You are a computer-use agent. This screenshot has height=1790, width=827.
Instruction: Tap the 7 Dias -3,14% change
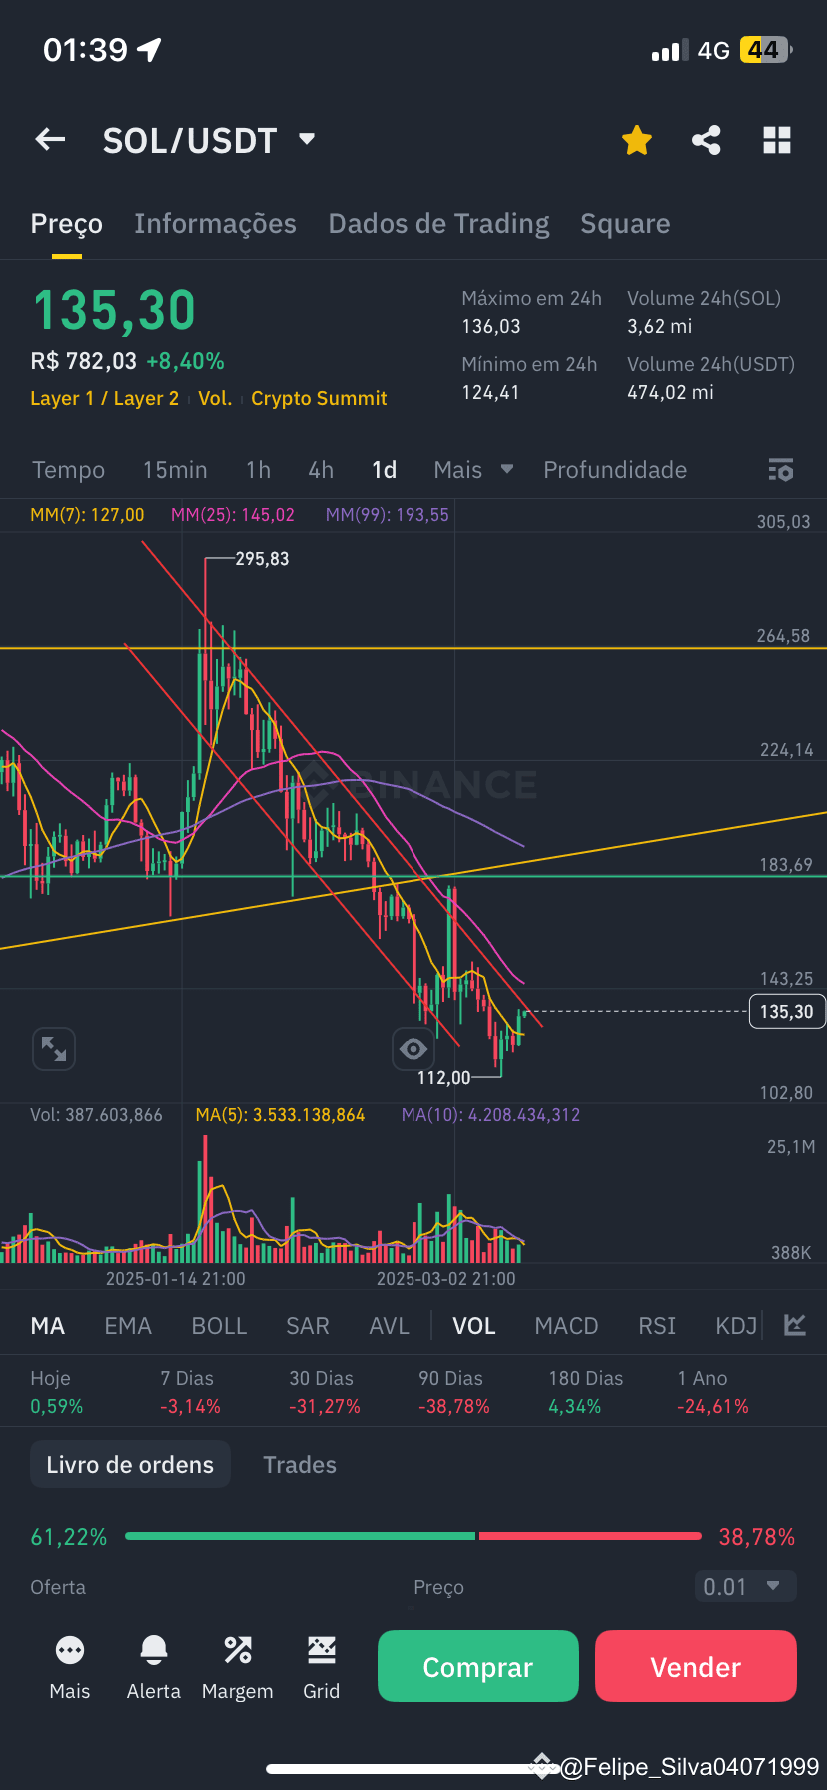190,1392
